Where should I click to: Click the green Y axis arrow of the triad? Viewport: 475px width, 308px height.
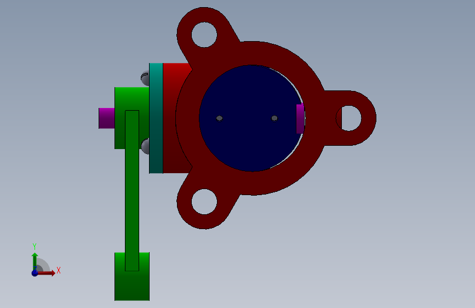coord(35,260)
